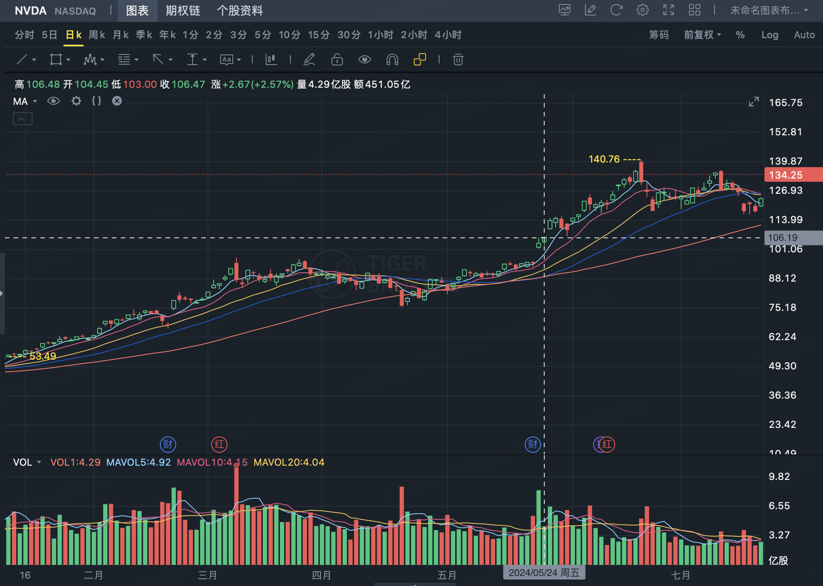
Task: Select 季k quarterly timeframe
Action: [144, 35]
